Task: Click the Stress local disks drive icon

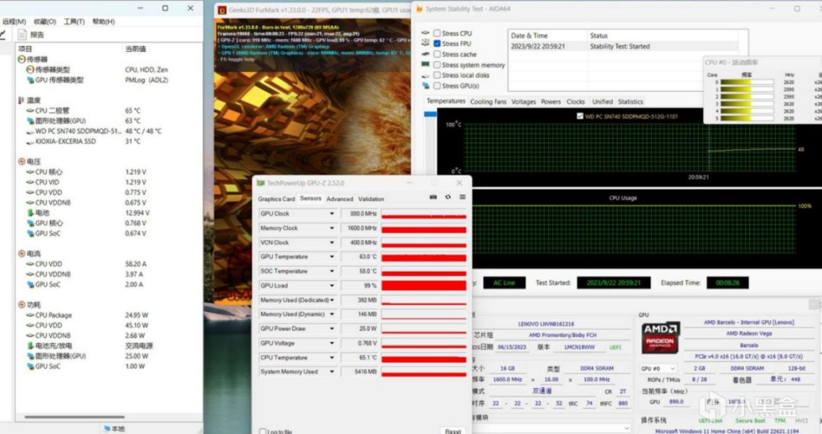Action: 425,76
